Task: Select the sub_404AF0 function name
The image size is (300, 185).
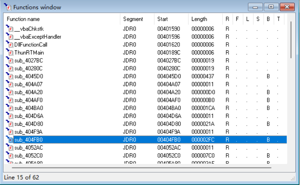Action: pyautogui.click(x=28, y=100)
